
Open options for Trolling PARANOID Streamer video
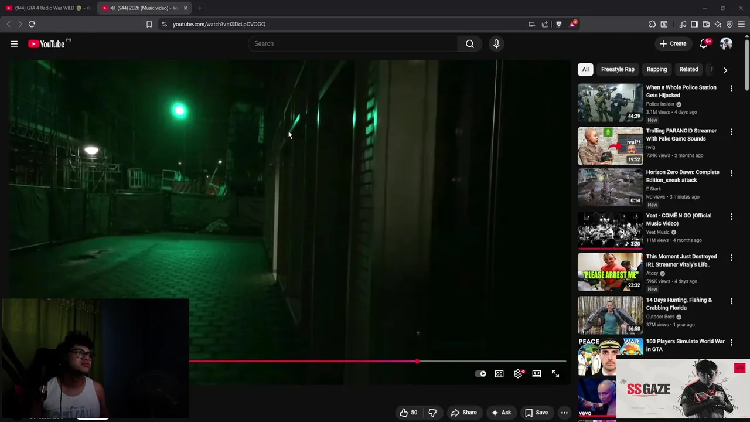coord(731,132)
